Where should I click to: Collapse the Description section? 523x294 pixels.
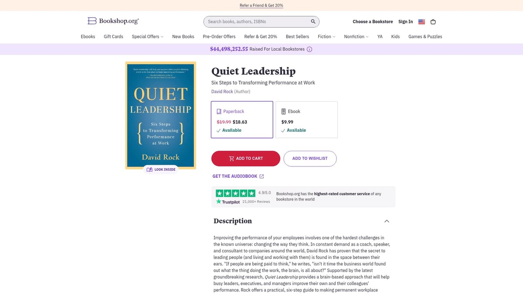click(x=387, y=221)
